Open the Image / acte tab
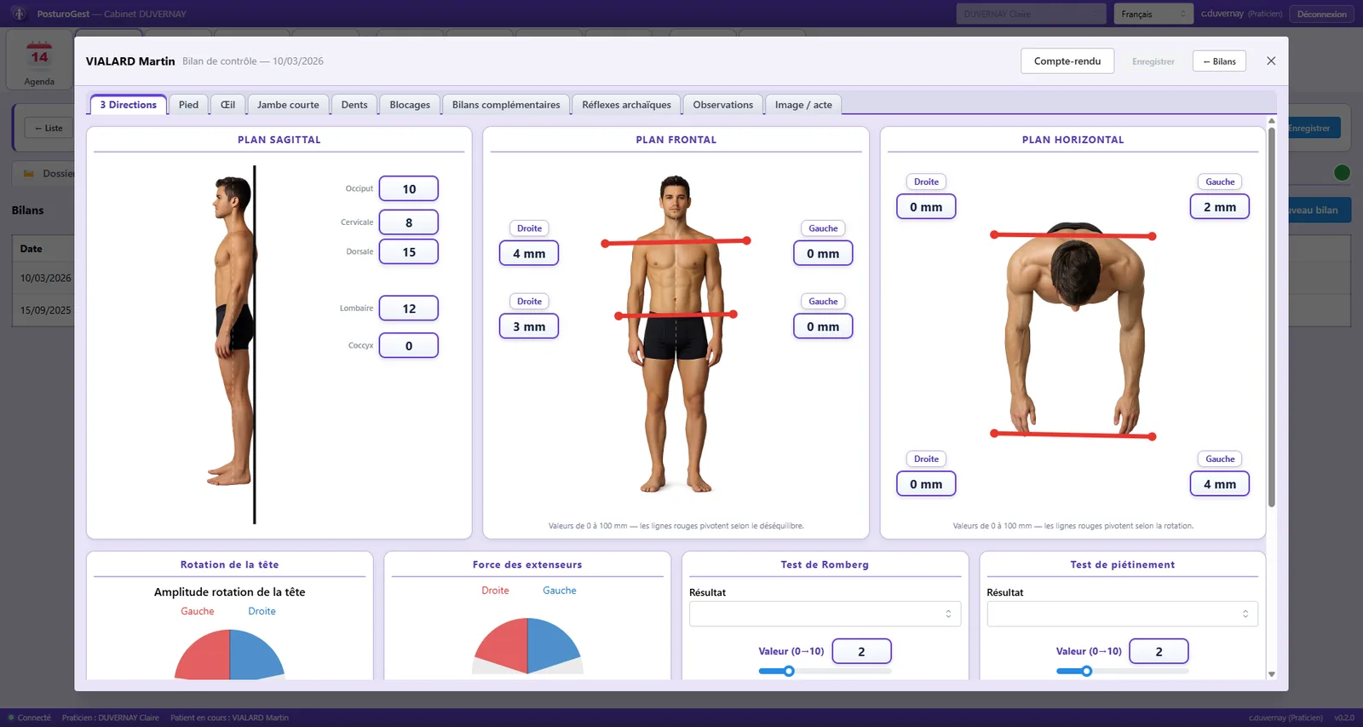Screen dimensions: 1363x727 pyautogui.click(x=803, y=105)
